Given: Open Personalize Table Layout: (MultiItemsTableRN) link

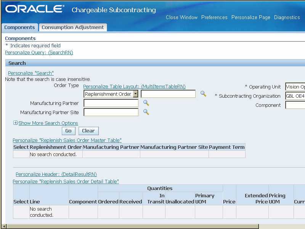Looking at the screenshot, I should pyautogui.click(x=134, y=87).
